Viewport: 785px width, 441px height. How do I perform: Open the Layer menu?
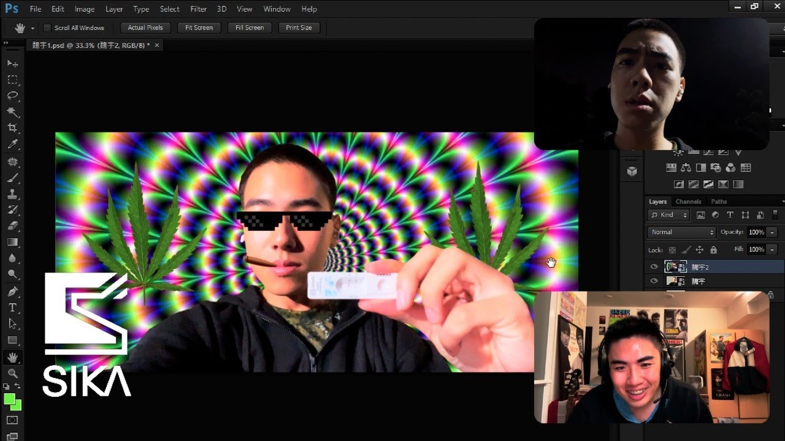click(x=114, y=9)
